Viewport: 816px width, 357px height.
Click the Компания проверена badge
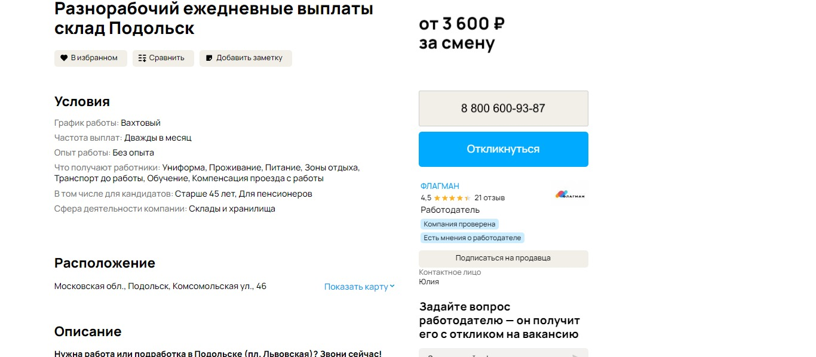tap(459, 224)
